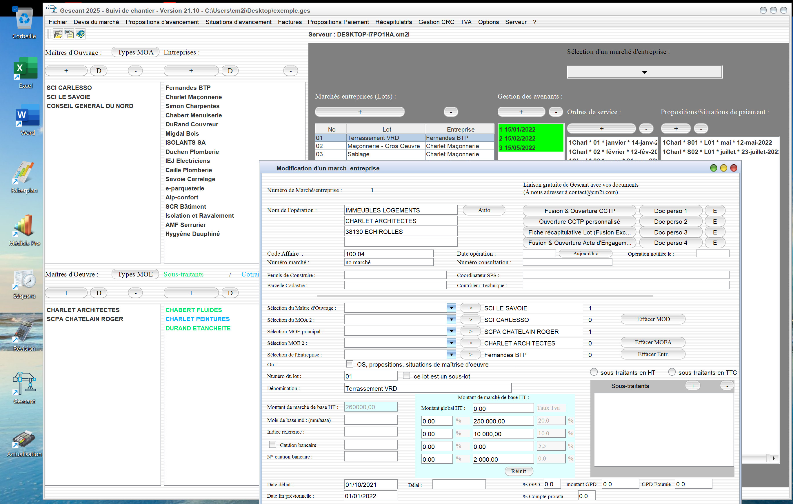Open the Fichier menu
This screenshot has width=793, height=504.
coord(58,22)
